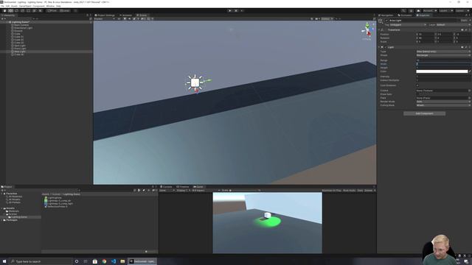472x265 pixels.
Task: Switch to the Navigation tab
Action: coord(386,15)
